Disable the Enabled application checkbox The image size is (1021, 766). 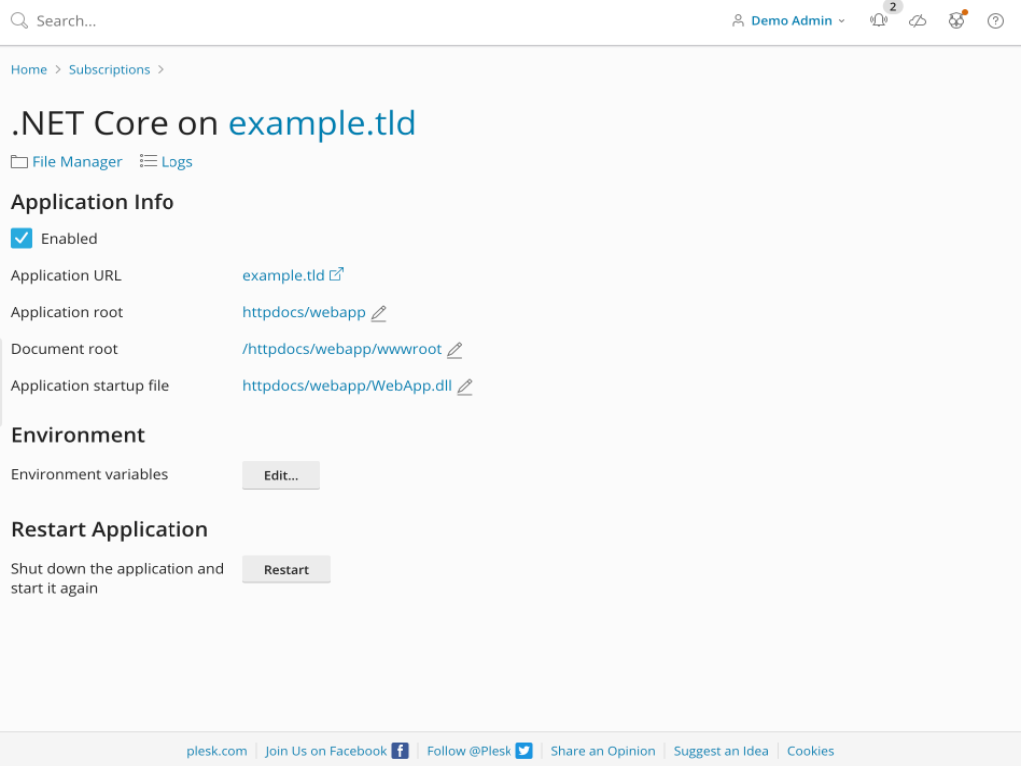tap(21, 238)
